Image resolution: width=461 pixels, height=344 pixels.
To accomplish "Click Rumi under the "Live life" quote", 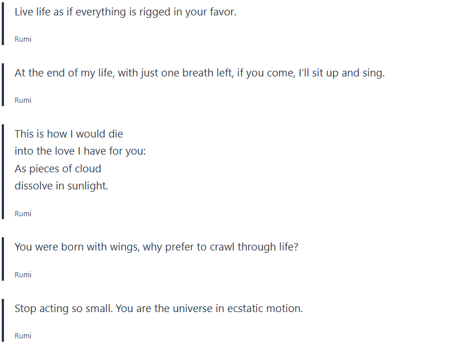I will (23, 39).
